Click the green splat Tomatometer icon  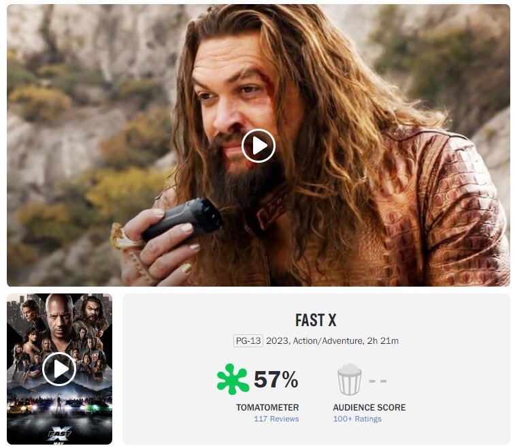tap(233, 379)
